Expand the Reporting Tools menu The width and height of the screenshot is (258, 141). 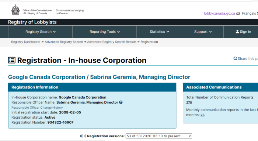[104, 32]
